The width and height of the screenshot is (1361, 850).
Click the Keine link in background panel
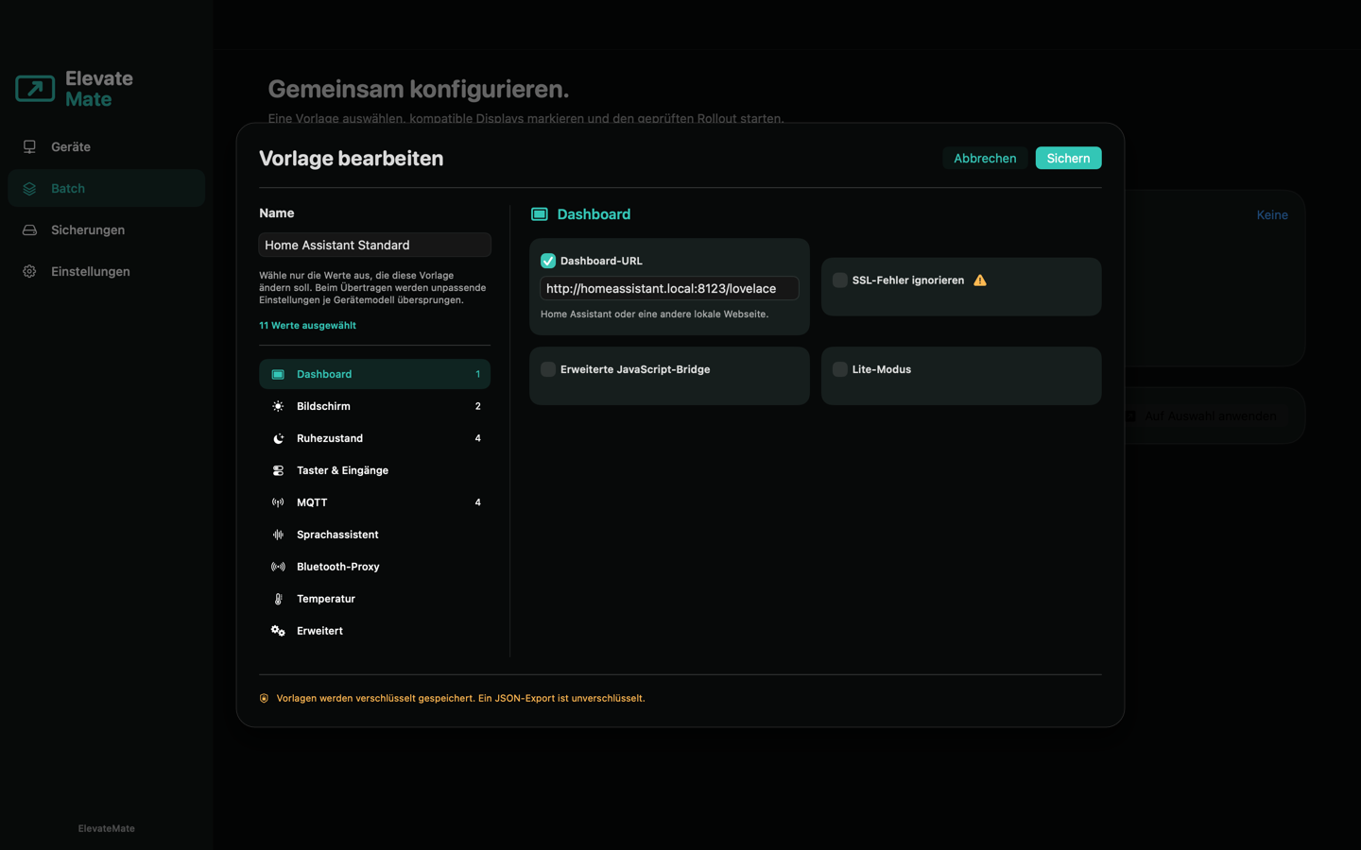1271,215
